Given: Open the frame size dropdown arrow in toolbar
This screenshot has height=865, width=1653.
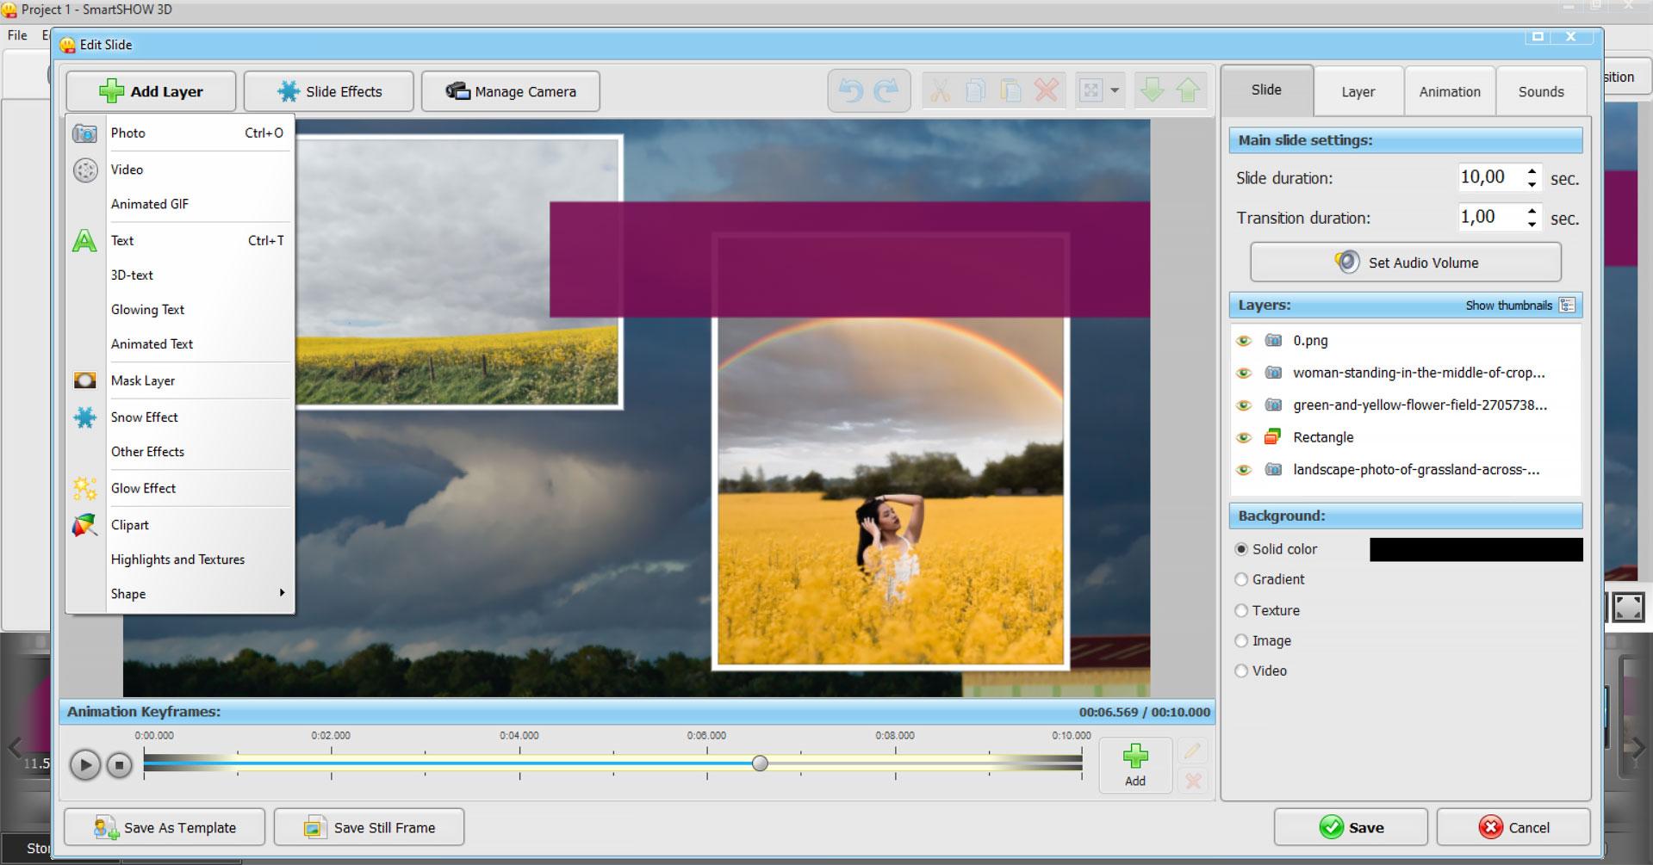Looking at the screenshot, I should (1114, 90).
